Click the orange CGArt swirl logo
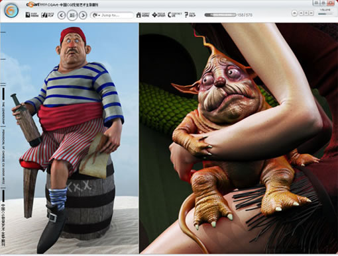The height and width of the screenshot is (256, 338). pyautogui.click(x=11, y=11)
